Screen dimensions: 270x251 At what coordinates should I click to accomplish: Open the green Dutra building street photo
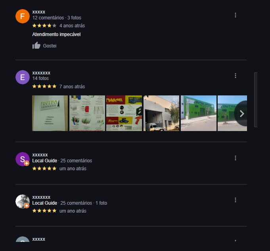pyautogui.click(x=199, y=113)
